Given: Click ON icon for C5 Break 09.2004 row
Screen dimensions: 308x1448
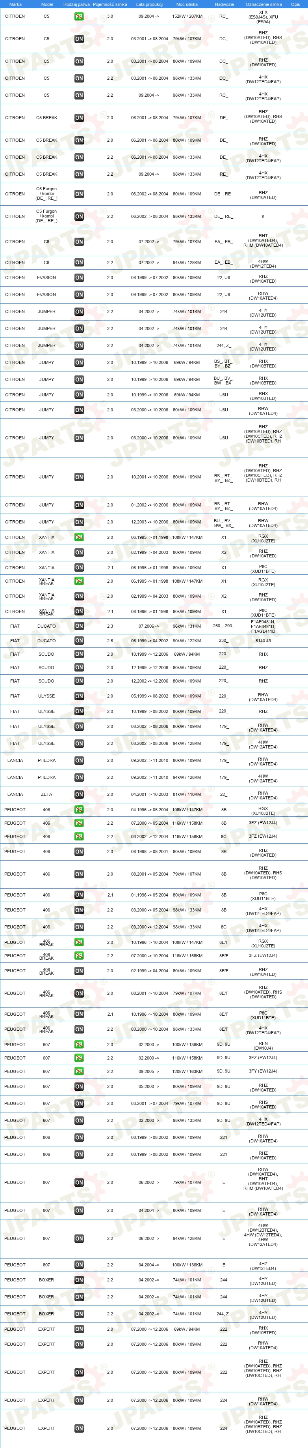Looking at the screenshot, I should [x=79, y=174].
